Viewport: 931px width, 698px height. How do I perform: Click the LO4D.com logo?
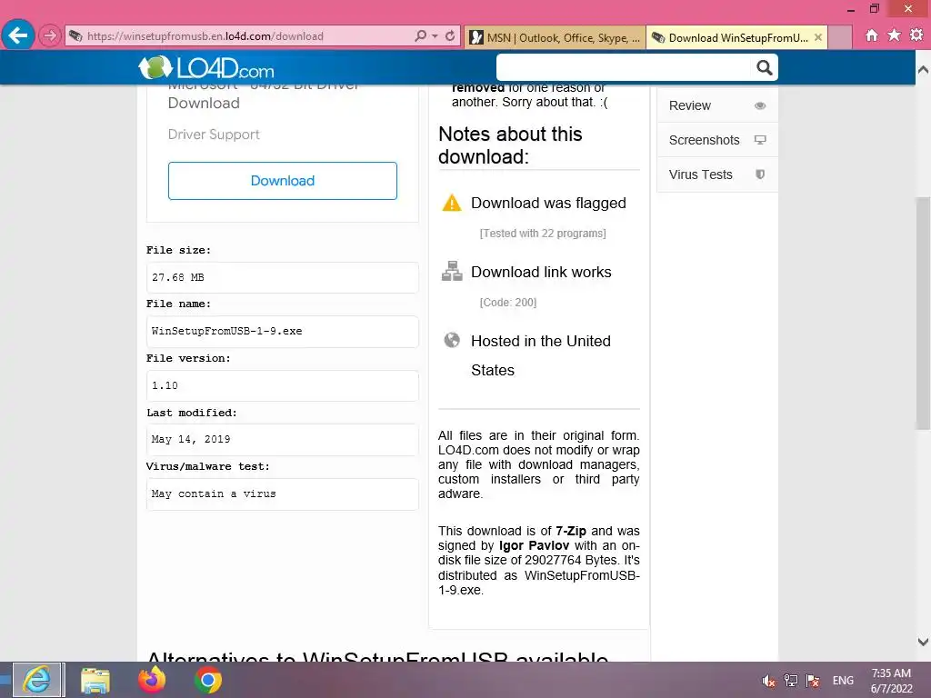206,67
